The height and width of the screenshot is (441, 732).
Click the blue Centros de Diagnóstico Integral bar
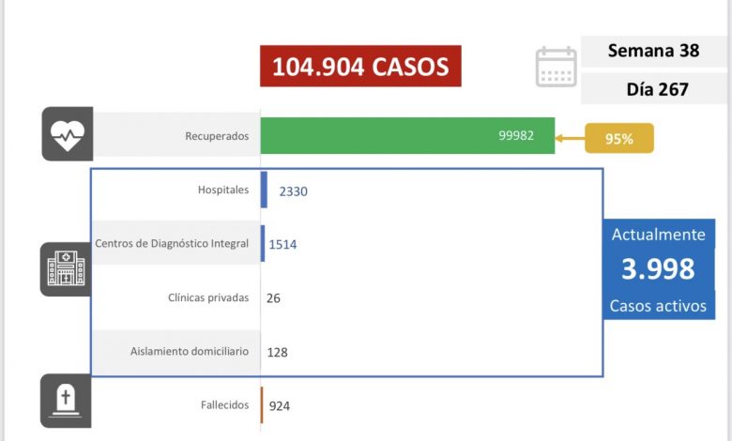tap(263, 243)
